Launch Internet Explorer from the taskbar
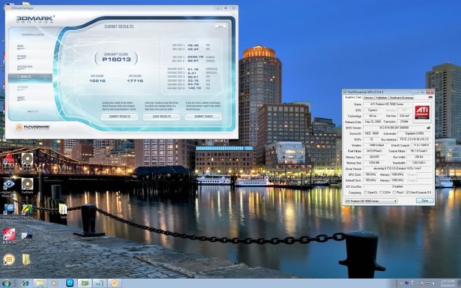This screenshot has height=288, width=461. (25, 283)
